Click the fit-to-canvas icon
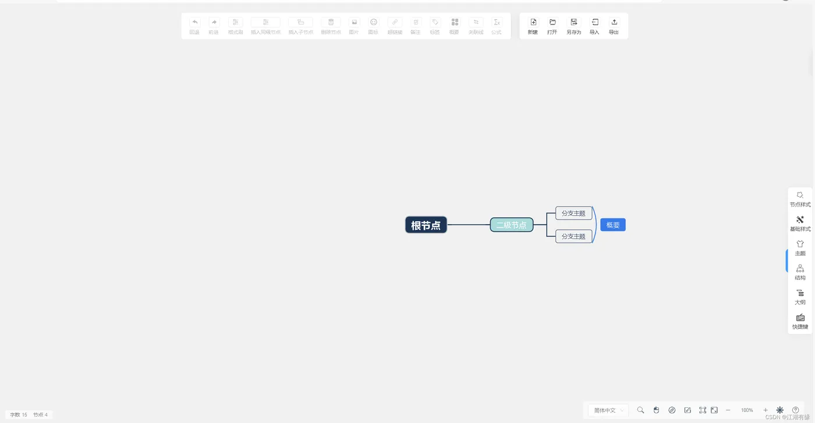 click(x=703, y=410)
